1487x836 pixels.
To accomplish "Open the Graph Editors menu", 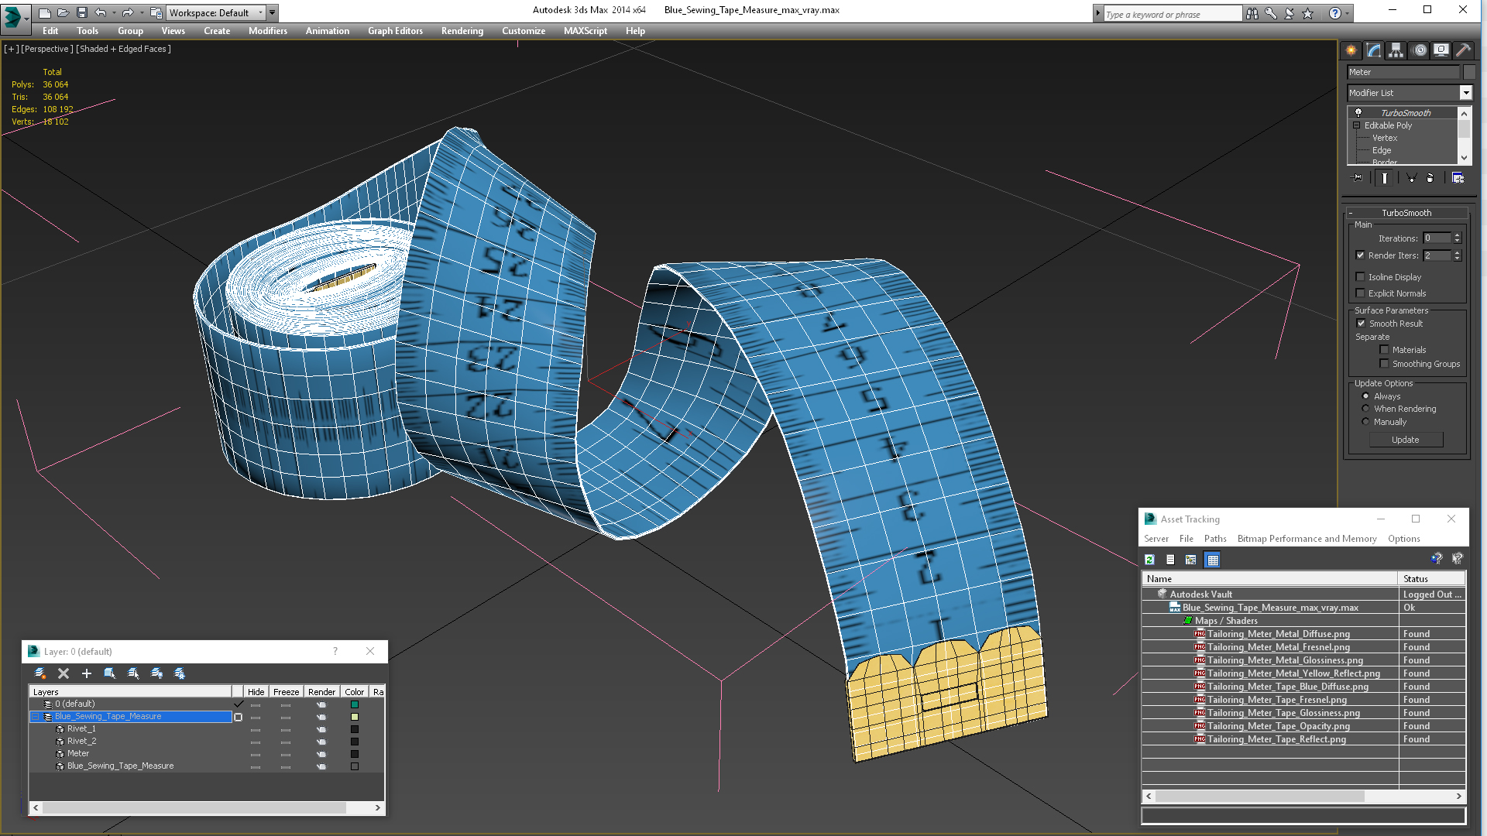I will (x=395, y=31).
